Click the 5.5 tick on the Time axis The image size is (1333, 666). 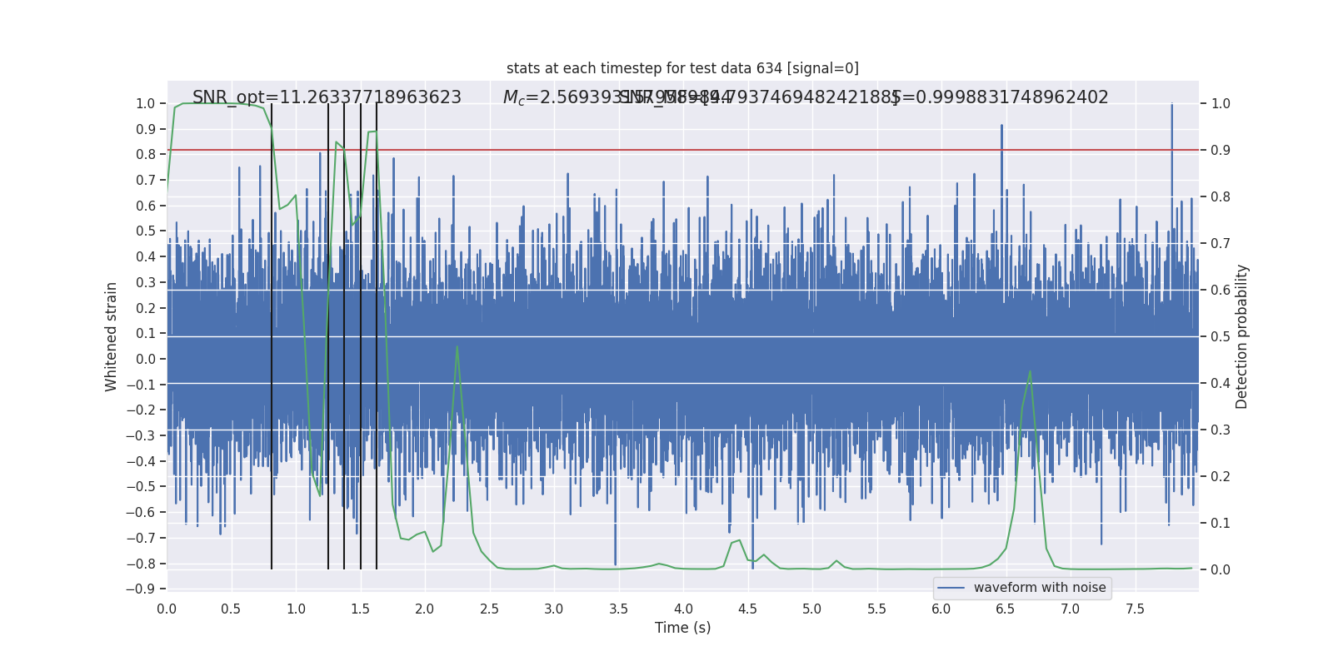876,609
